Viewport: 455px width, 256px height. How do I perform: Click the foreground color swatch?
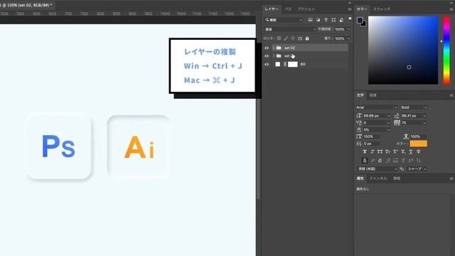coord(360,20)
